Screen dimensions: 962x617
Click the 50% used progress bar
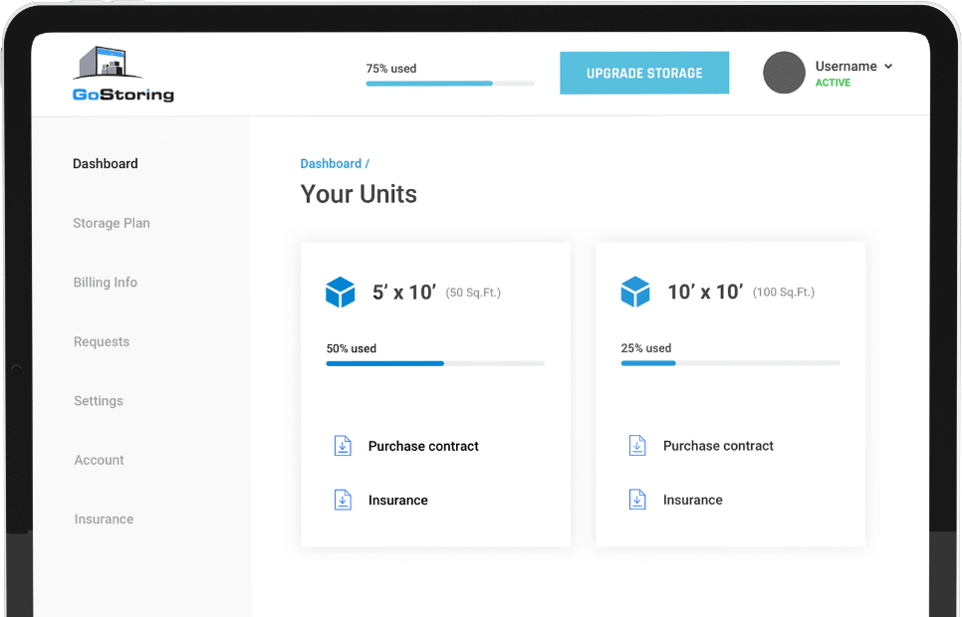(435, 363)
